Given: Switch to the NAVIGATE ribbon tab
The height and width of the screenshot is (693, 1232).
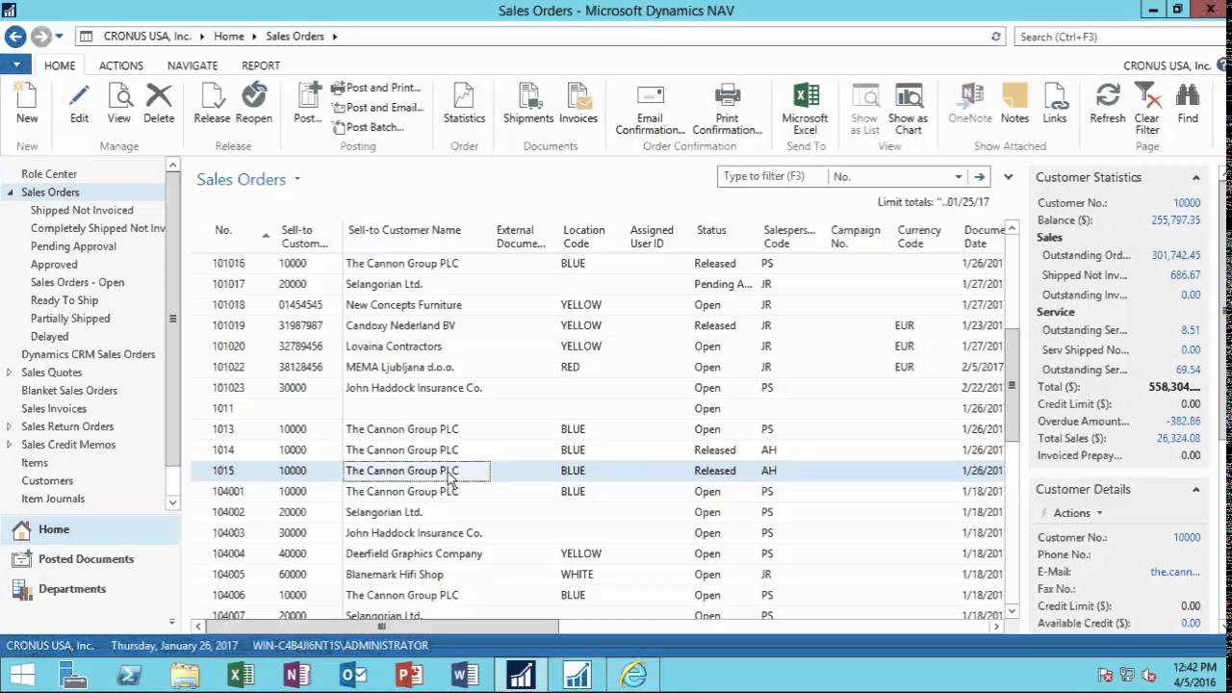Looking at the screenshot, I should point(192,65).
